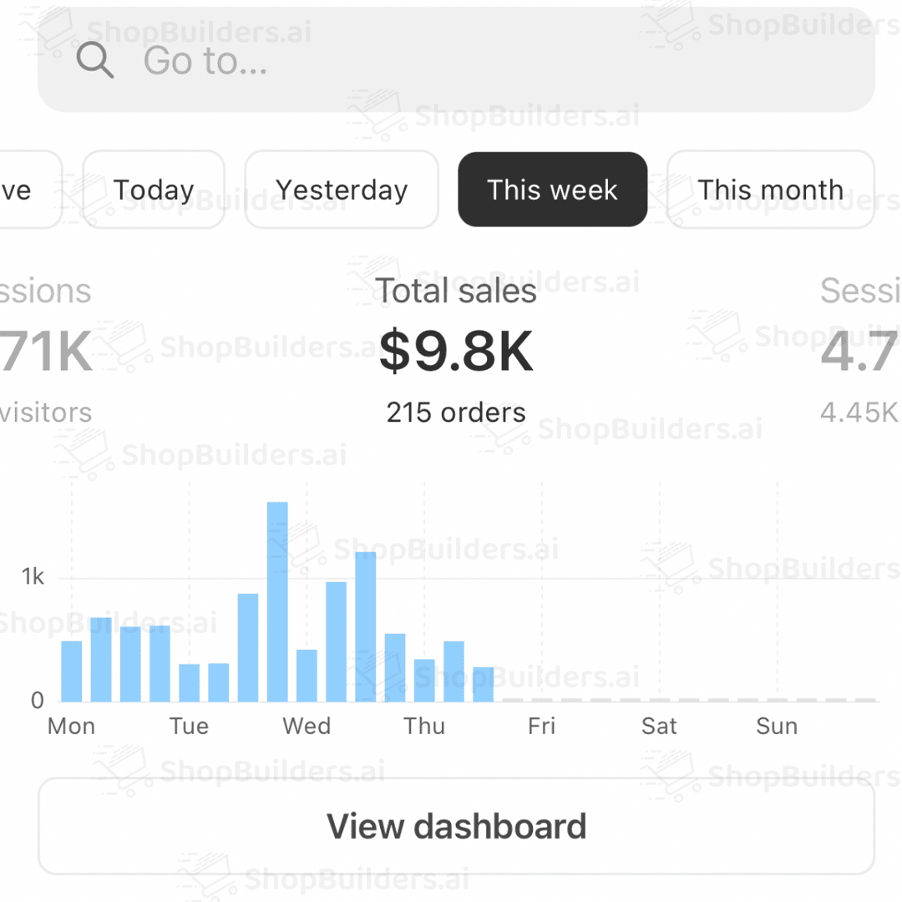Screen dimensions: 902x902
Task: Select the Sessions card on the right edge
Action: [860, 351]
